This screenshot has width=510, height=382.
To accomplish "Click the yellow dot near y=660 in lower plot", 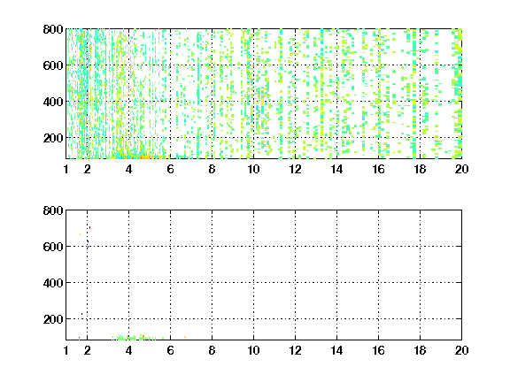I will [80, 234].
